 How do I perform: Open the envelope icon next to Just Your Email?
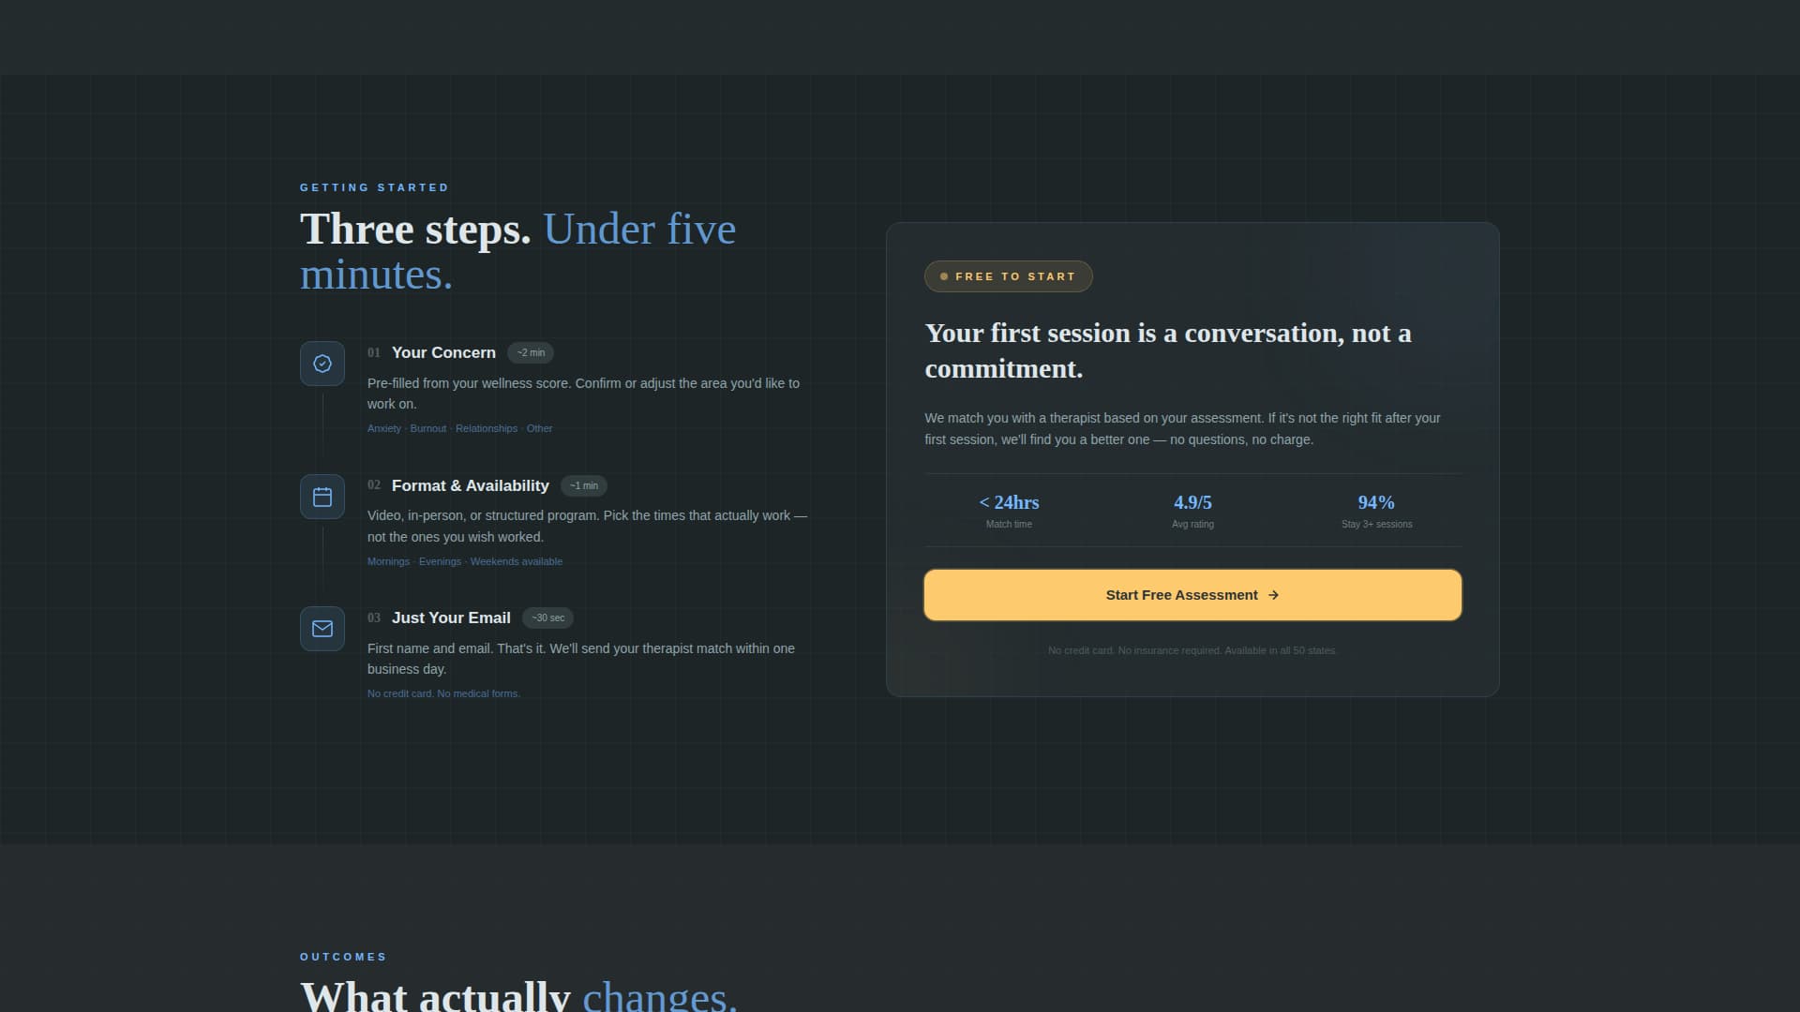point(322,628)
